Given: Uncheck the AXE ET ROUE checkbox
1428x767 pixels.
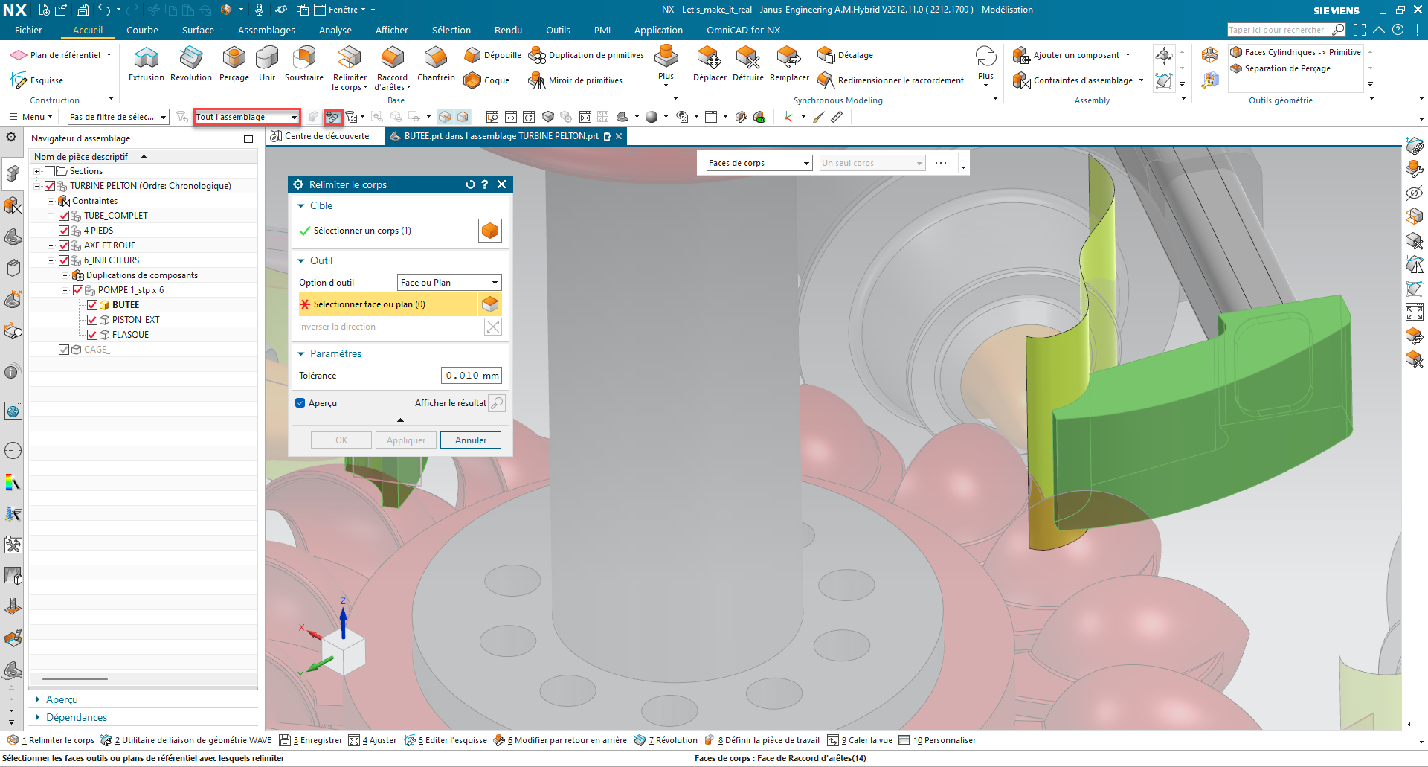Looking at the screenshot, I should [64, 245].
